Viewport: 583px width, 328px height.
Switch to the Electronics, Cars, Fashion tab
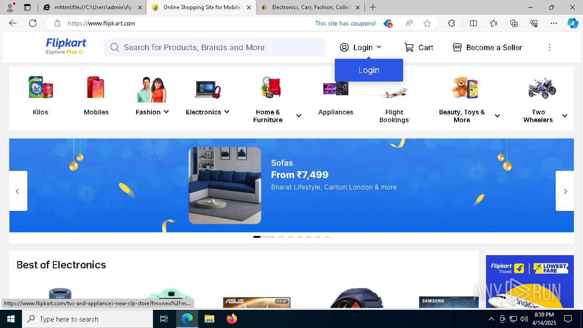[311, 7]
